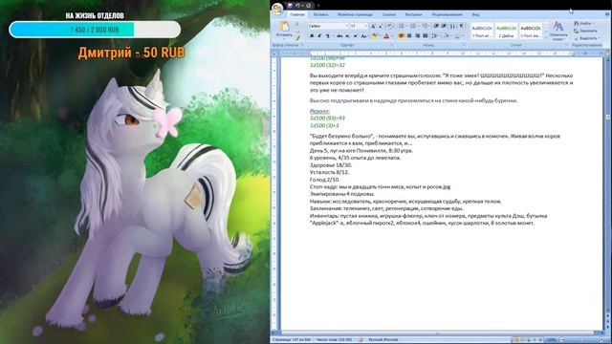Toggle Superscript formatting
This screenshot has width=612, height=344.
[x=356, y=36]
